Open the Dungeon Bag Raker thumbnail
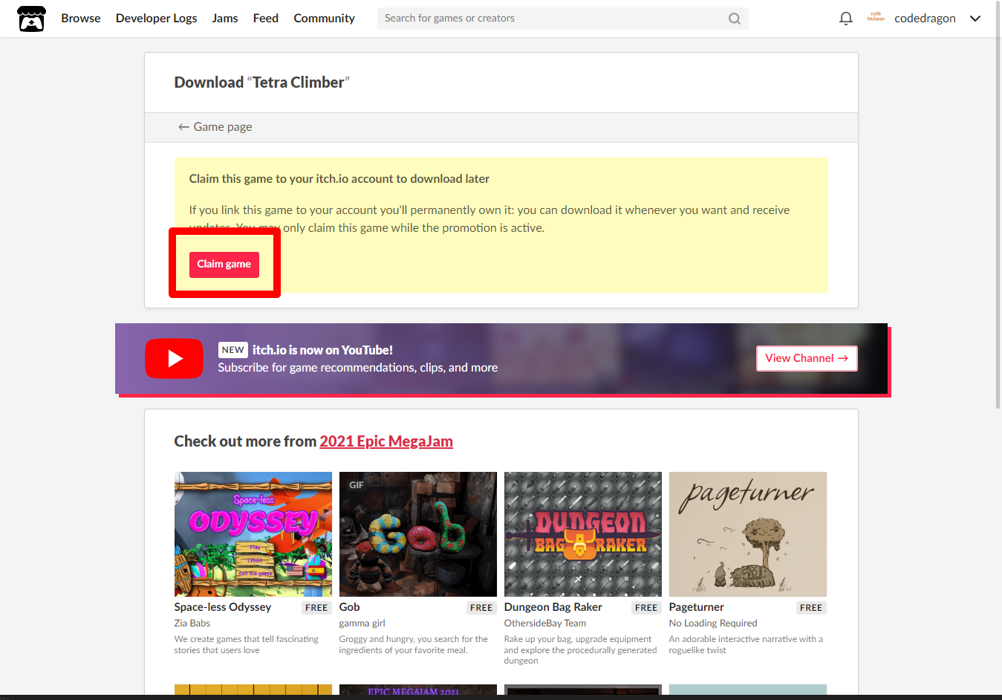 (583, 534)
